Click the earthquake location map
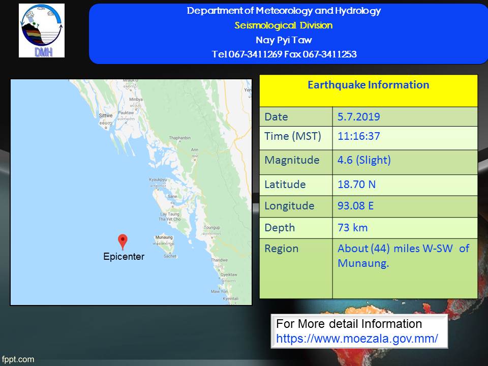The width and height of the screenshot is (488, 366). point(131,192)
